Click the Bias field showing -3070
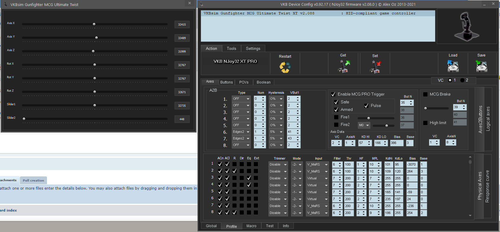This screenshot has height=232, width=500. [411, 165]
